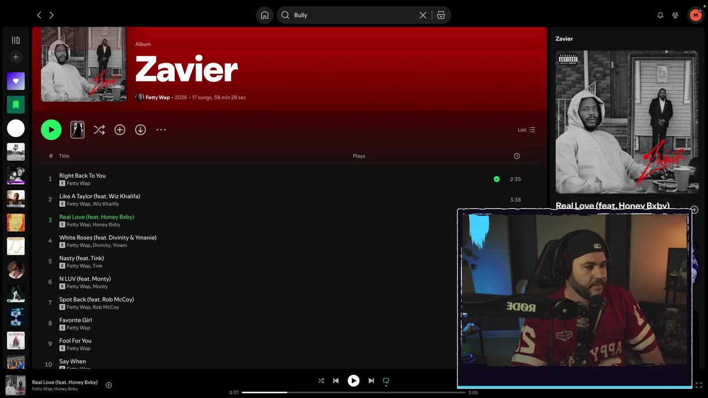Save Zavier album to Your Library
Viewport: 708px width, 398px height.
coord(119,130)
